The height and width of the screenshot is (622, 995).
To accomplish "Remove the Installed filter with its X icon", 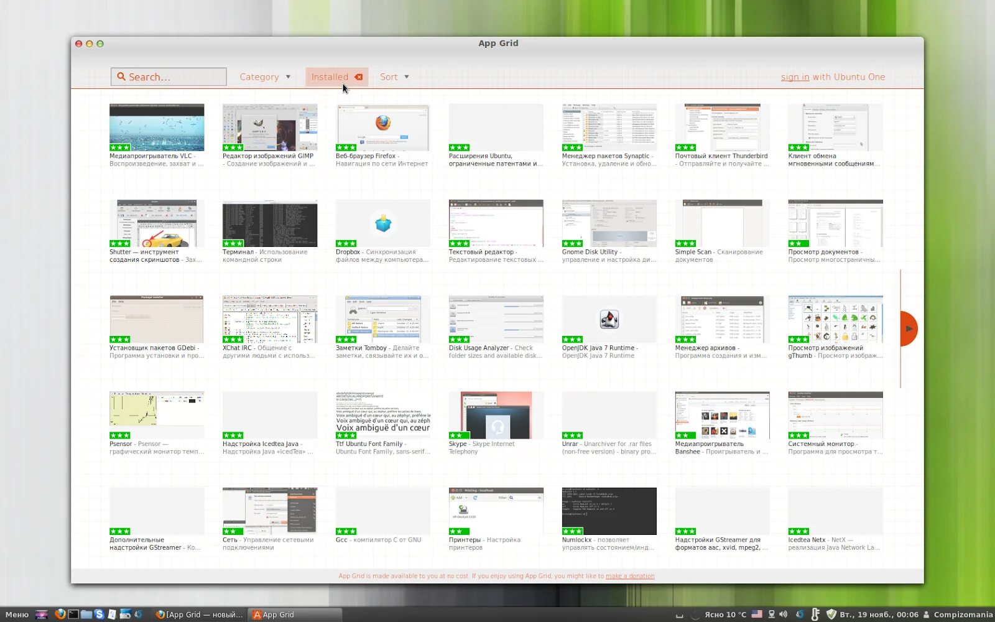I will (x=359, y=77).
